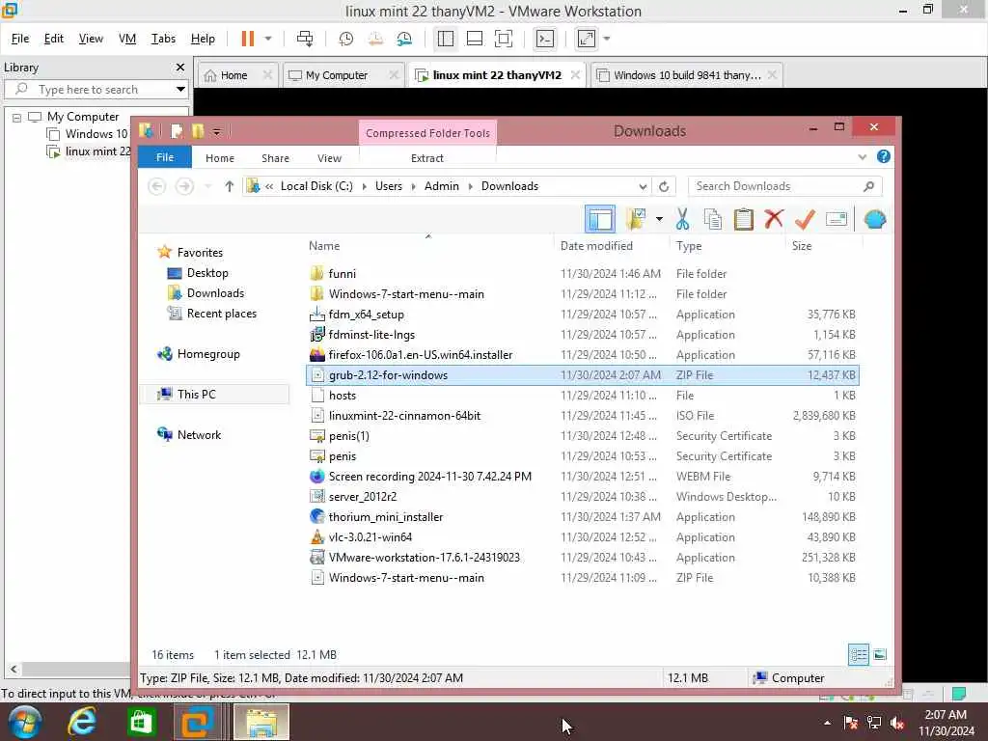This screenshot has width=988, height=741.
Task: Switch to the Home tab in VMware
Action: [x=233, y=75]
